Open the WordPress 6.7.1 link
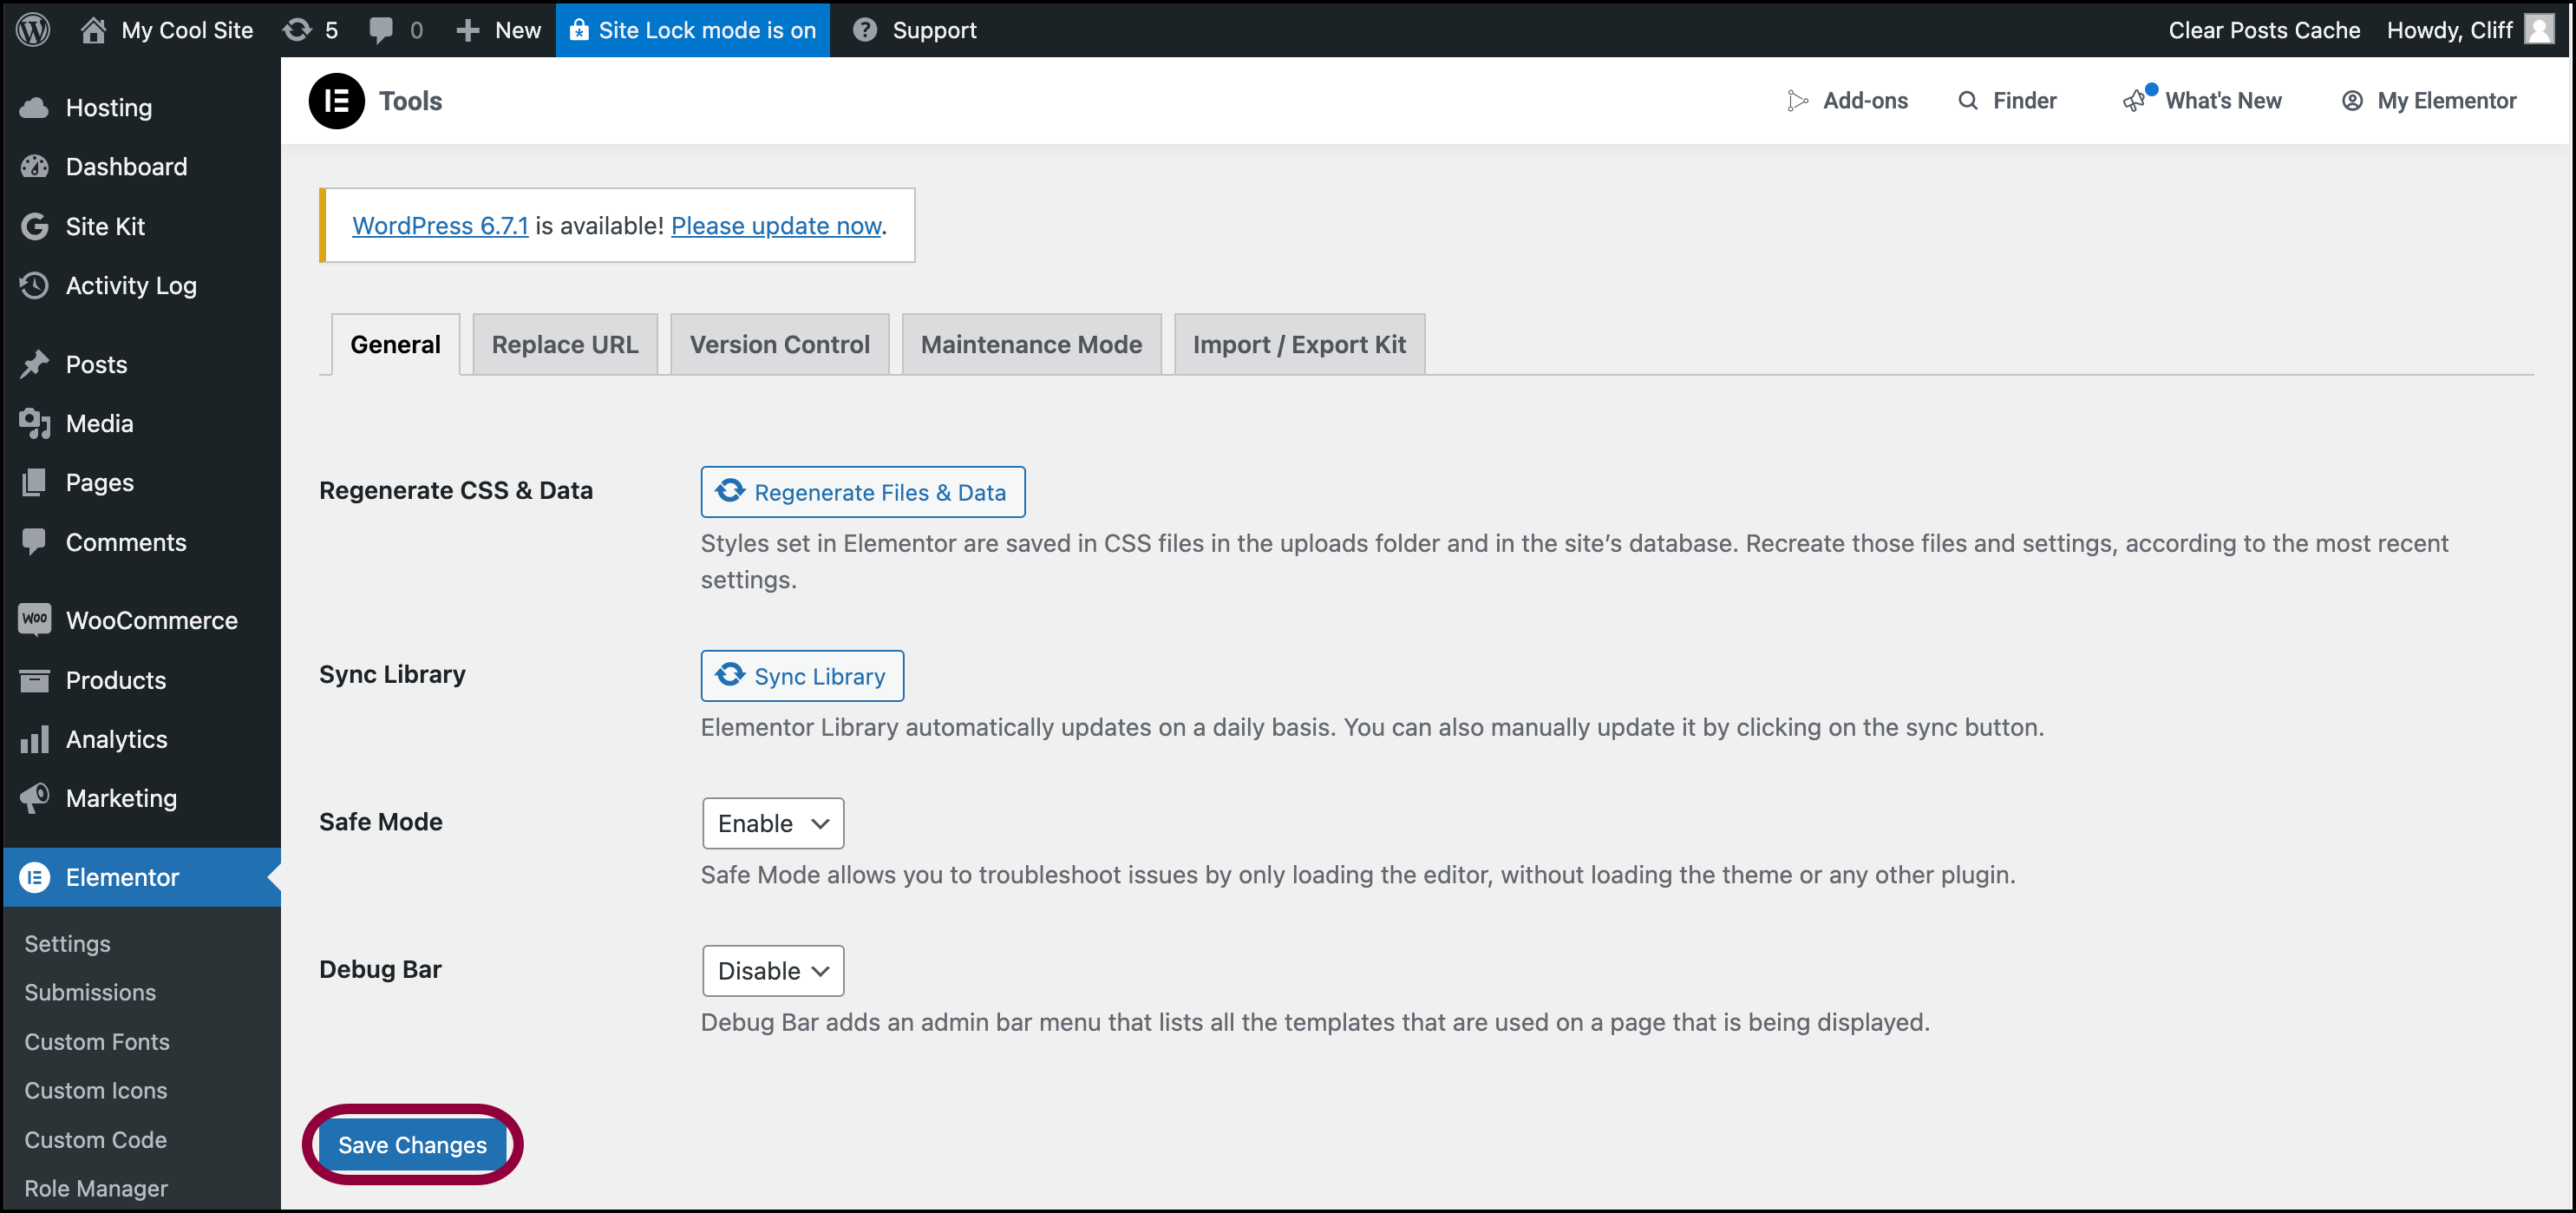Viewport: 2576px width, 1213px height. (x=440, y=226)
